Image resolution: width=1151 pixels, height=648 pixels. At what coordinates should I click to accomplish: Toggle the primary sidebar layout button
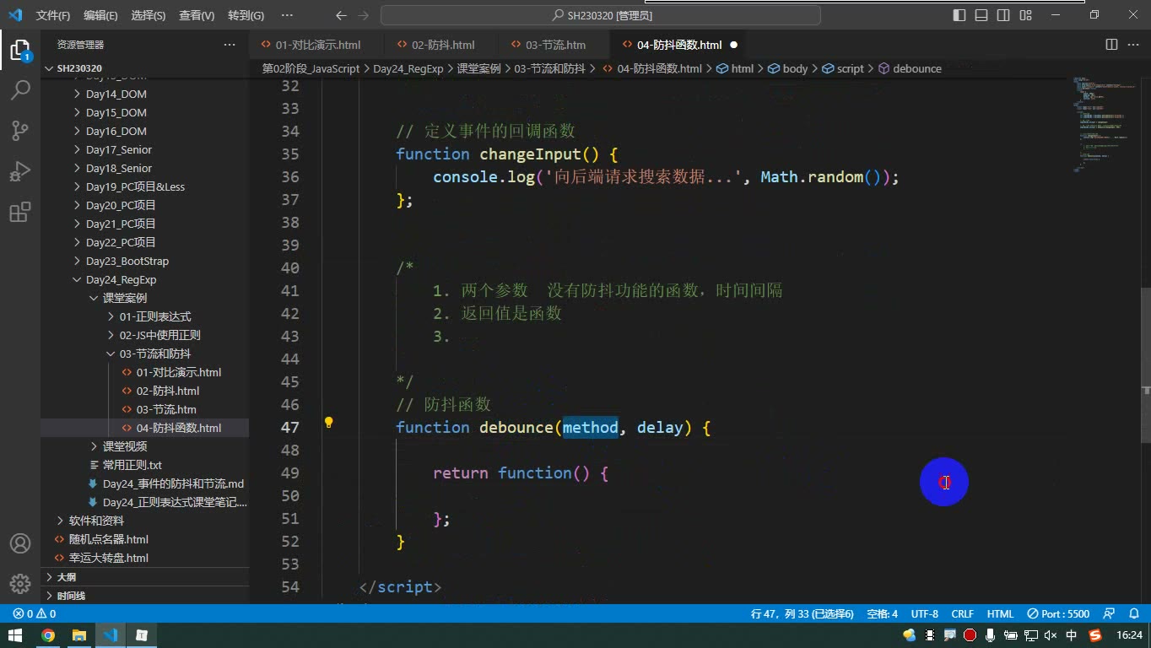(959, 15)
